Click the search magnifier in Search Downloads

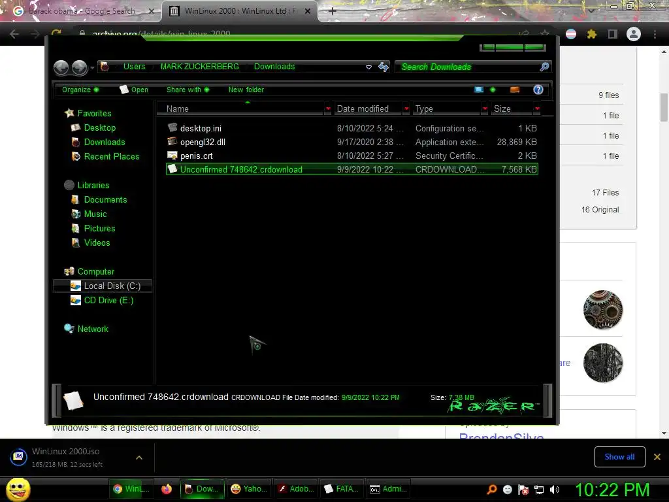tap(544, 67)
